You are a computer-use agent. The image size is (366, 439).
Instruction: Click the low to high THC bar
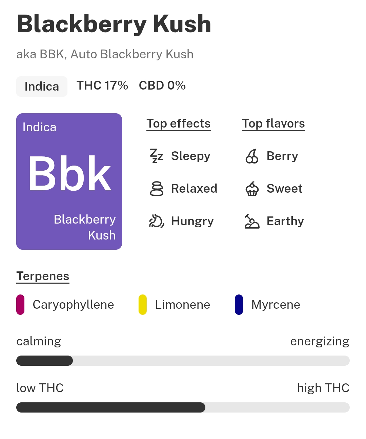pos(183,407)
